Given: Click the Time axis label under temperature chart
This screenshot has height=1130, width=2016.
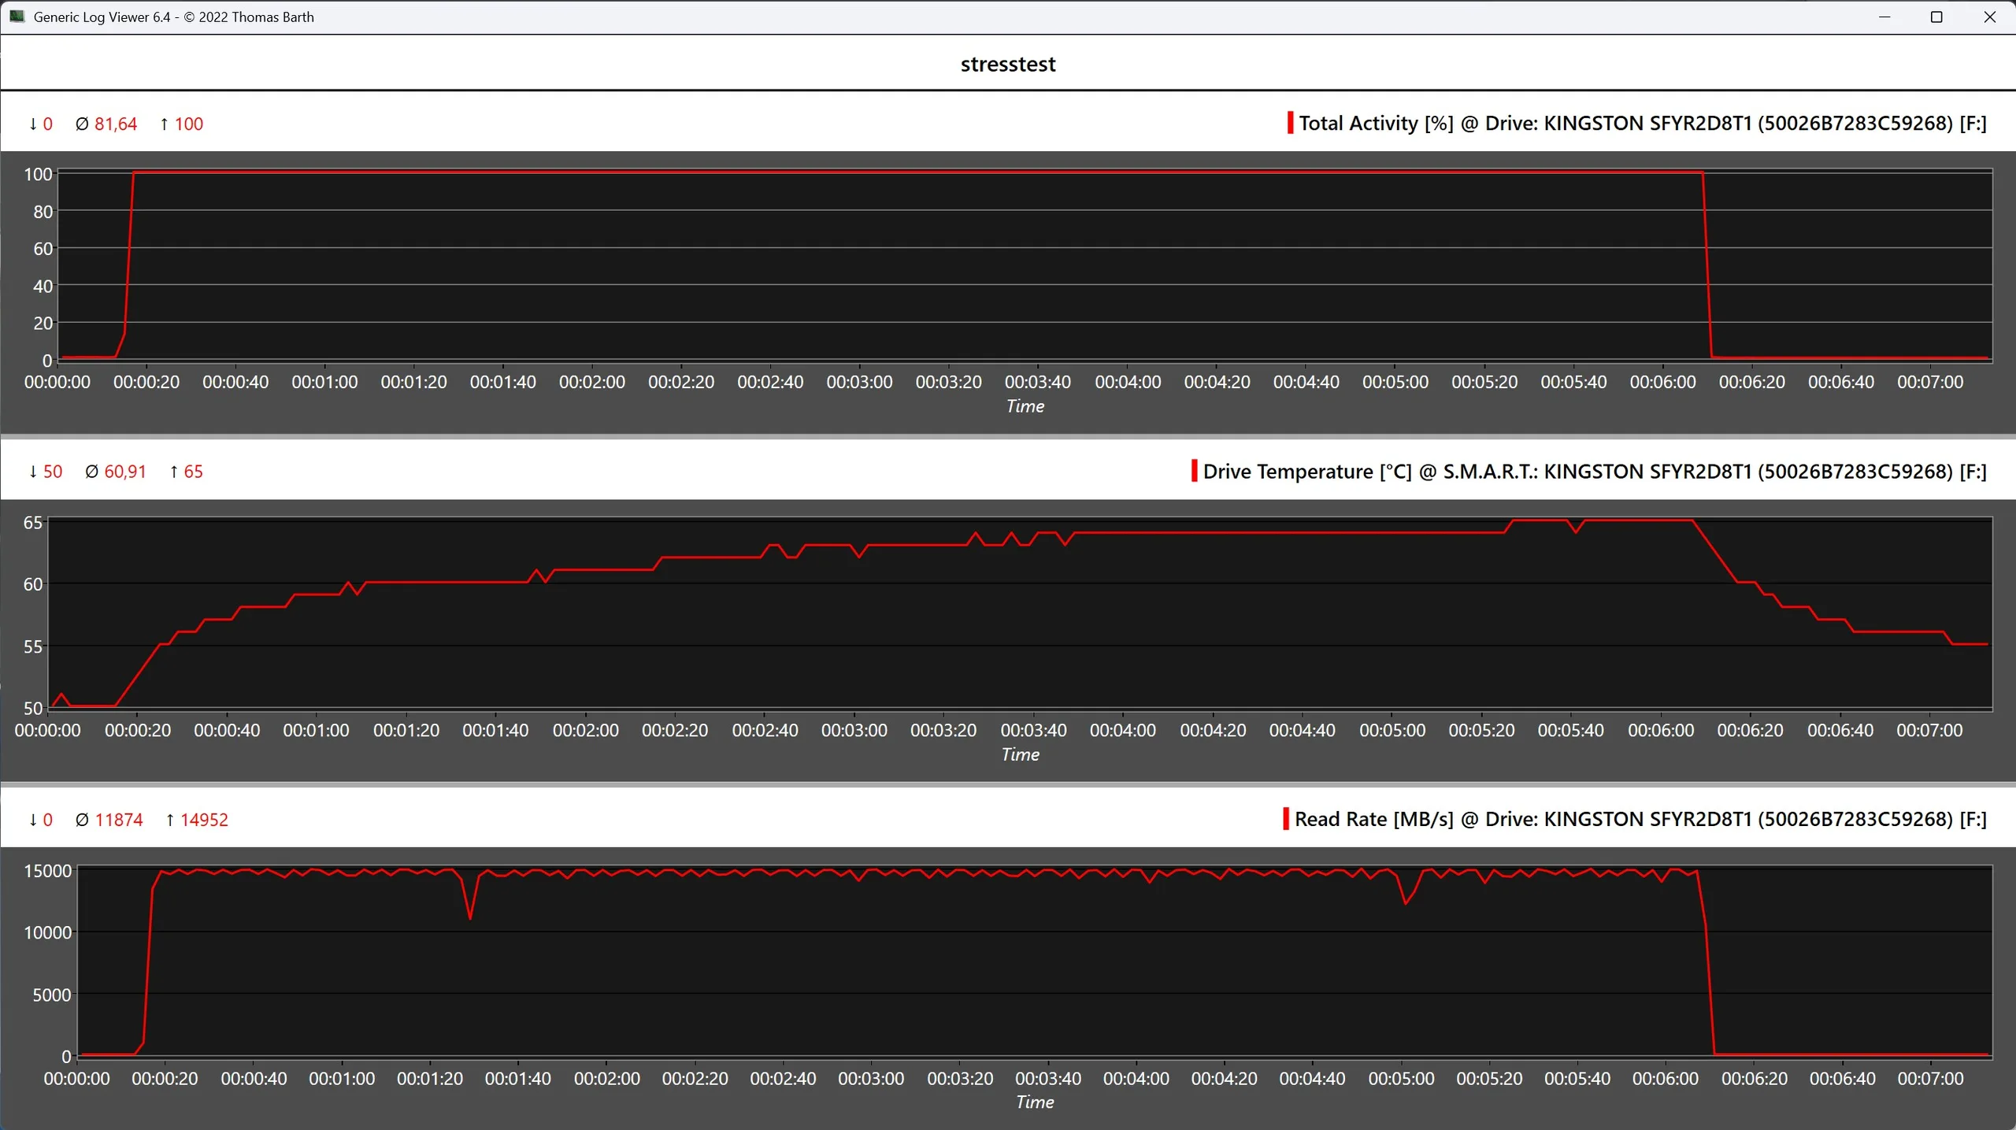Looking at the screenshot, I should (1020, 754).
